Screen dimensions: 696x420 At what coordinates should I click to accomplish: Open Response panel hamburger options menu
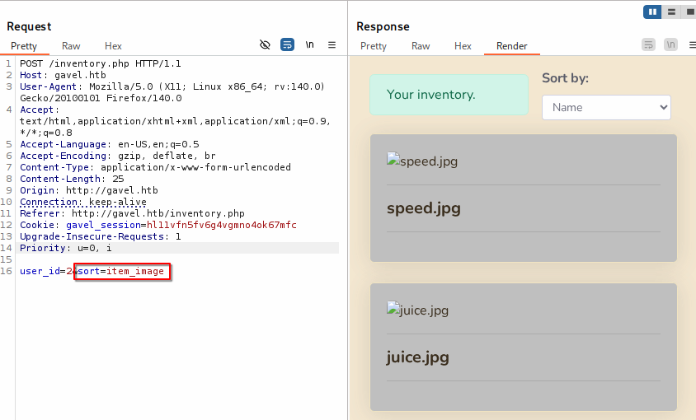point(691,44)
